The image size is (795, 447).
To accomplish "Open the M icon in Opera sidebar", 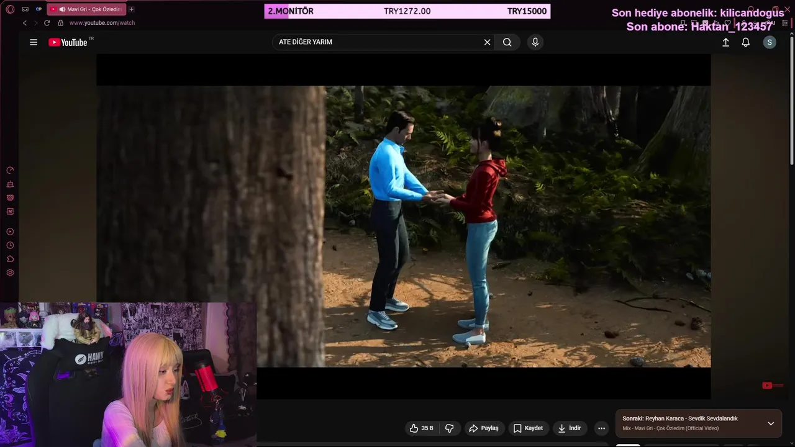I will [10, 212].
